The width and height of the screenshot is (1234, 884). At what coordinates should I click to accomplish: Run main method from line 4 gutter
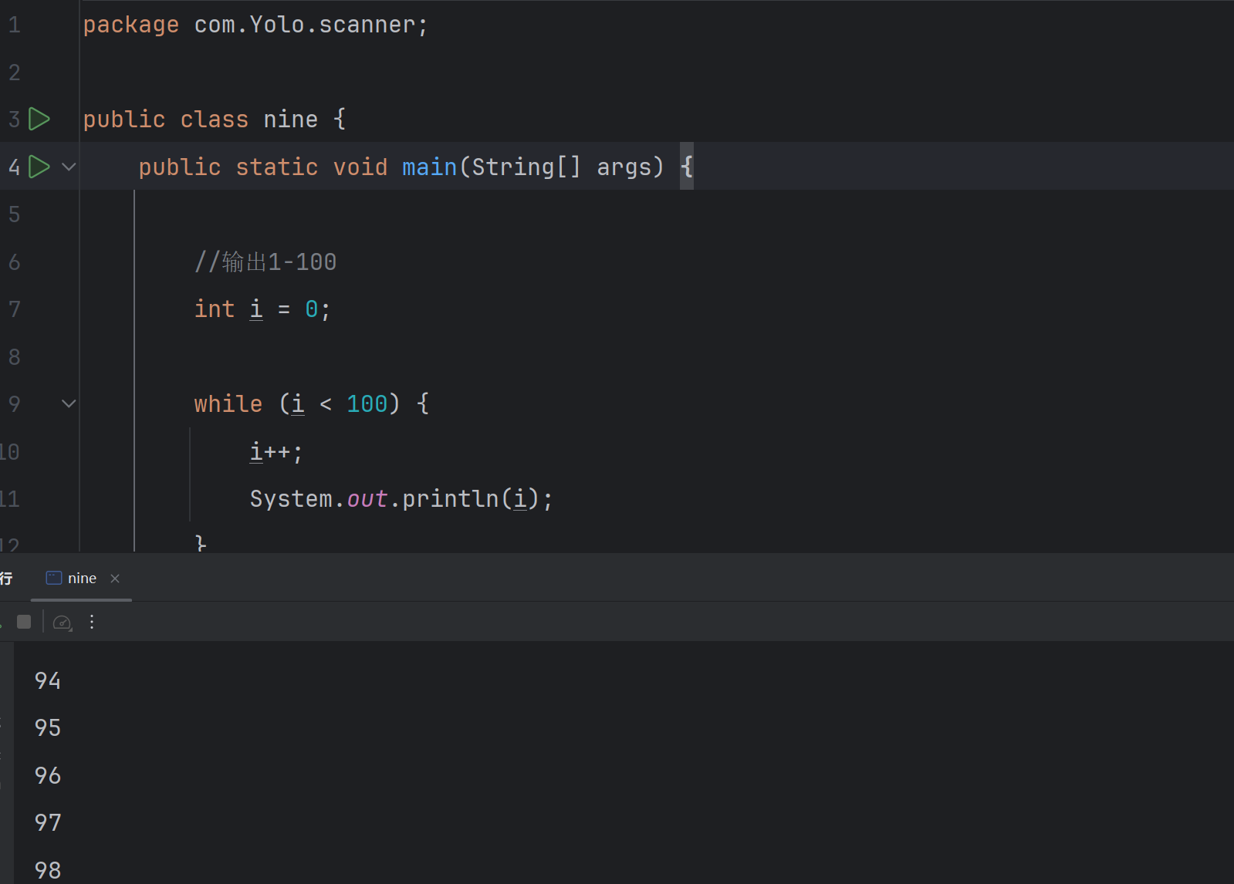click(x=39, y=167)
